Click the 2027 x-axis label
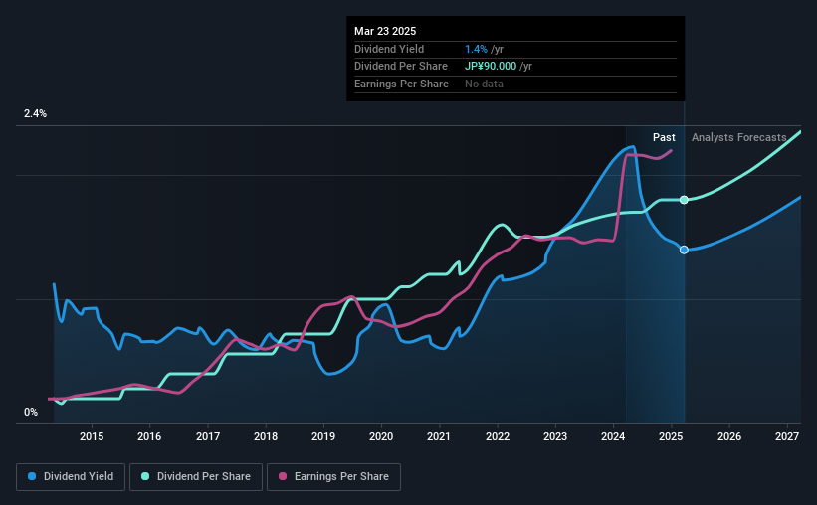Image resolution: width=817 pixels, height=505 pixels. tap(787, 436)
